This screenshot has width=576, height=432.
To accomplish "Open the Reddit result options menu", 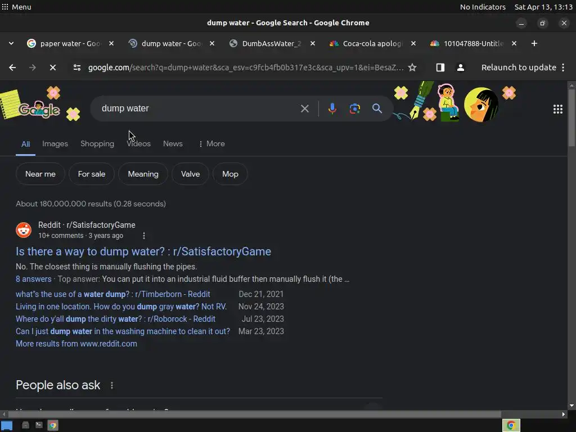I will 144,236.
